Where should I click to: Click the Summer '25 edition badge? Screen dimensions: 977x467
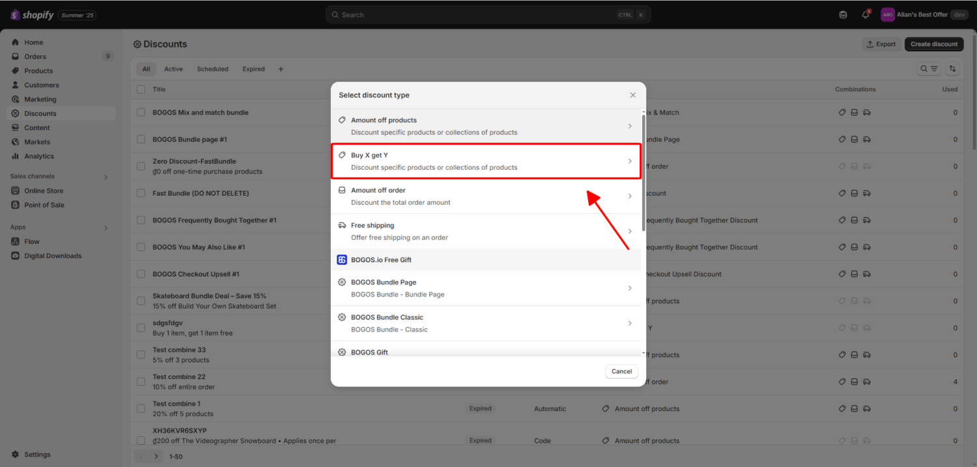[78, 15]
